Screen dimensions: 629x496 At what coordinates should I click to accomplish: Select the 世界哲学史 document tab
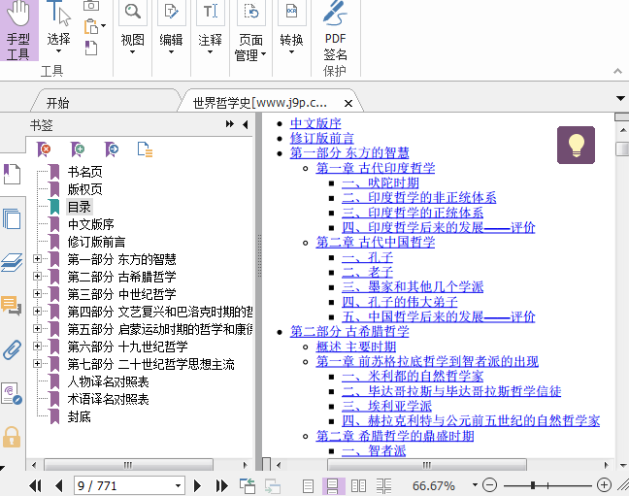point(259,103)
